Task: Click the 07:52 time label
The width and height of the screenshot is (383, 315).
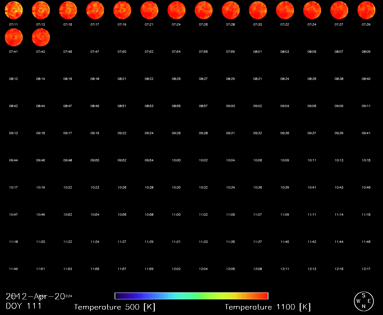Action: (149, 51)
